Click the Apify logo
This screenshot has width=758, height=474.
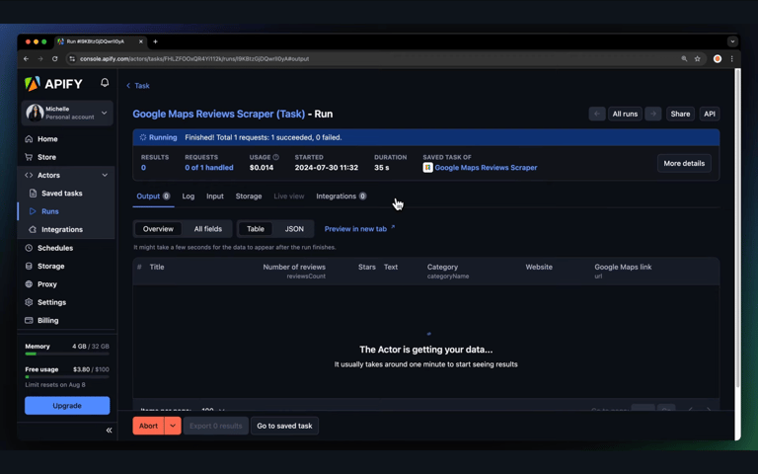pos(53,84)
